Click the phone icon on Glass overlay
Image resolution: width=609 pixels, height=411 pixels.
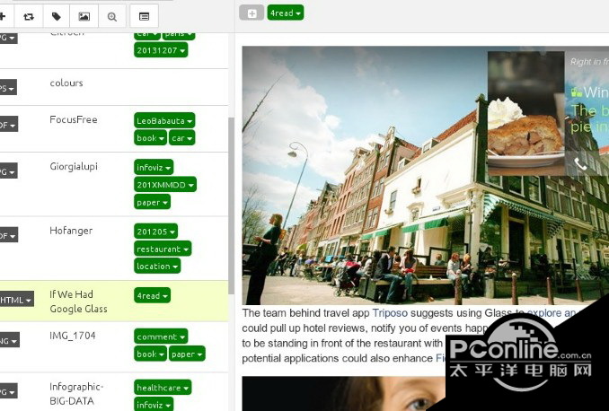(580, 164)
